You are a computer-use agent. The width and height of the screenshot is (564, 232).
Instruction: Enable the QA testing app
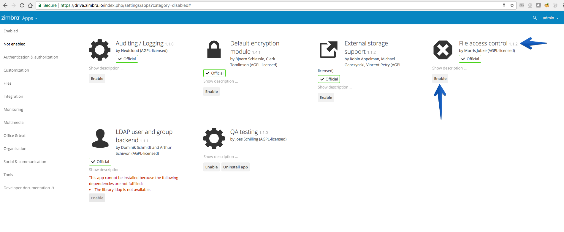point(211,167)
